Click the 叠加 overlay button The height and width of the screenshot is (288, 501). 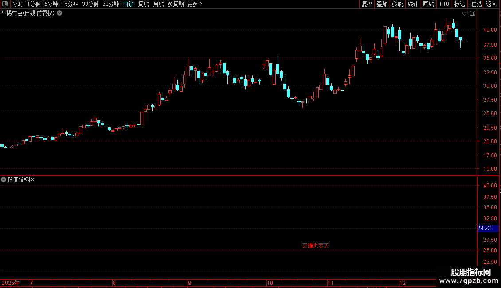pyautogui.click(x=382, y=4)
